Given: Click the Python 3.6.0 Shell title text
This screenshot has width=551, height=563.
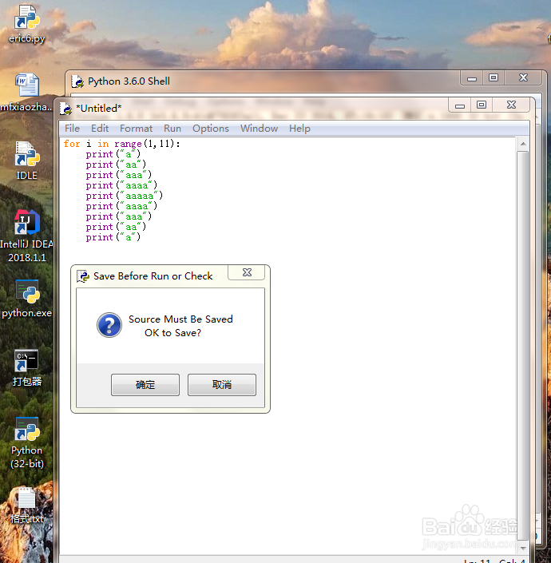Looking at the screenshot, I should (x=129, y=81).
